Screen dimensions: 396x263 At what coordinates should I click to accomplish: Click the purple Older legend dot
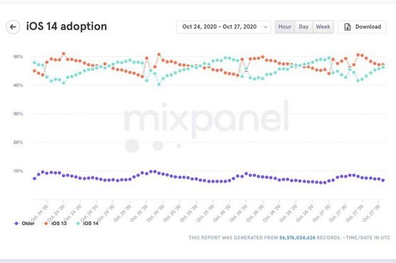(x=17, y=223)
